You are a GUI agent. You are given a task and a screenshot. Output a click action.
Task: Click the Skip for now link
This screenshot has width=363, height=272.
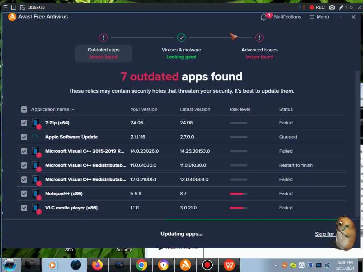click(325, 234)
